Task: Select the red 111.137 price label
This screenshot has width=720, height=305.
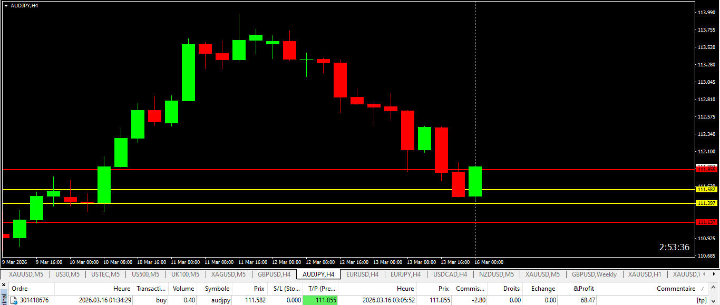Action: (707, 222)
